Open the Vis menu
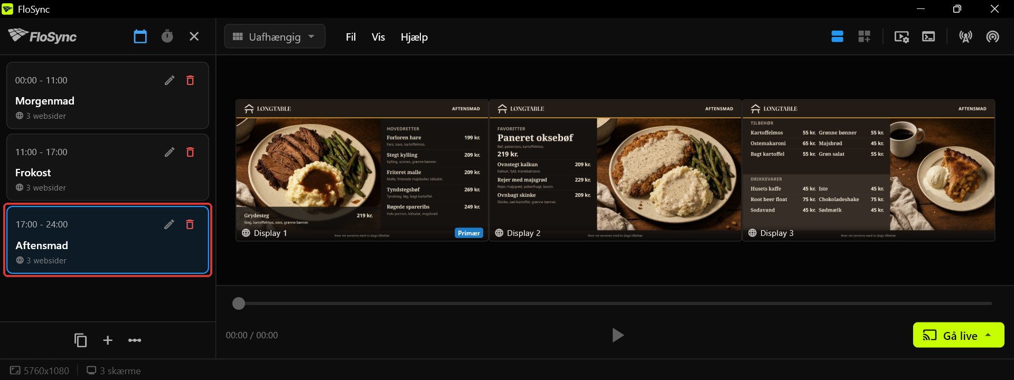This screenshot has height=380, width=1014. pyautogui.click(x=378, y=37)
